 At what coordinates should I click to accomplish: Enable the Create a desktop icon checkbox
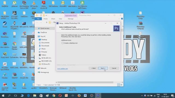point(63,43)
